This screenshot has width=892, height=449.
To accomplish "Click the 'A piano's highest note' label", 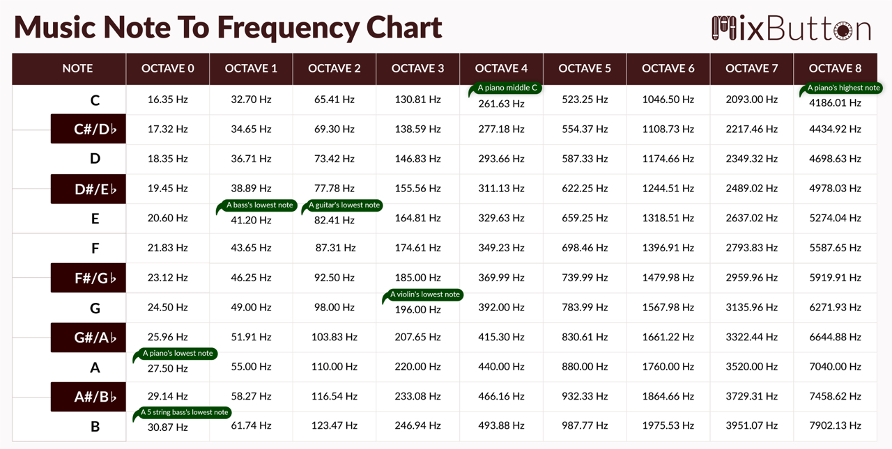I will (x=843, y=88).
